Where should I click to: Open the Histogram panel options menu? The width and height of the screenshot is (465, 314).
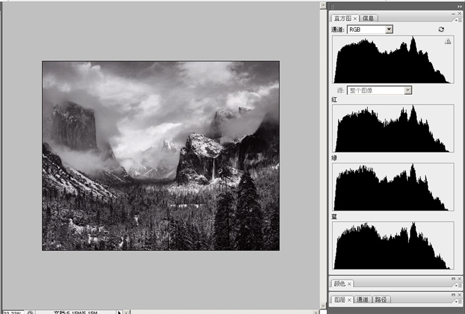tap(459, 20)
